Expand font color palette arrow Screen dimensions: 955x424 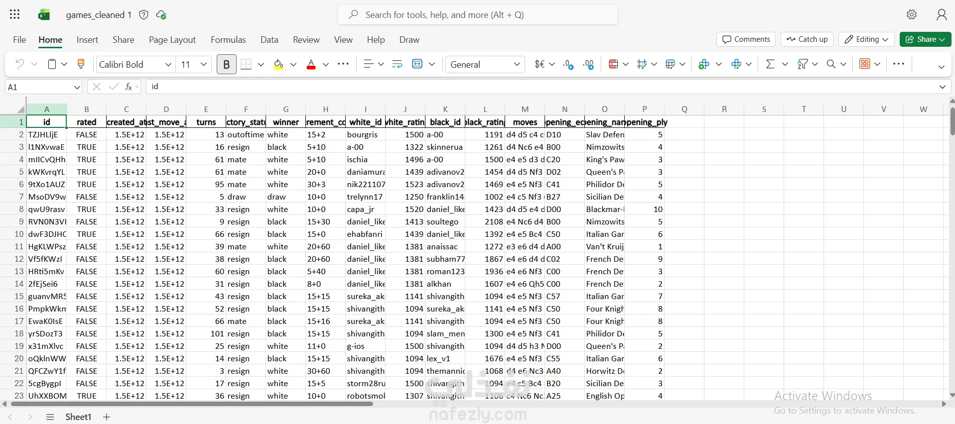coord(326,64)
